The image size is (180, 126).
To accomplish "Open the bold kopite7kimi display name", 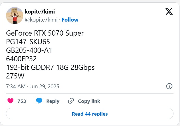I will click(x=40, y=12).
